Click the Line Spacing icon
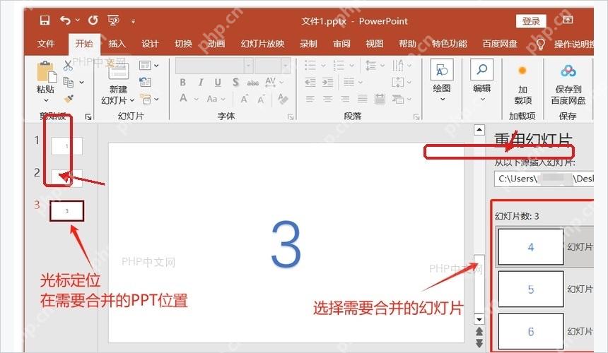This screenshot has height=353, width=608. [x=370, y=65]
